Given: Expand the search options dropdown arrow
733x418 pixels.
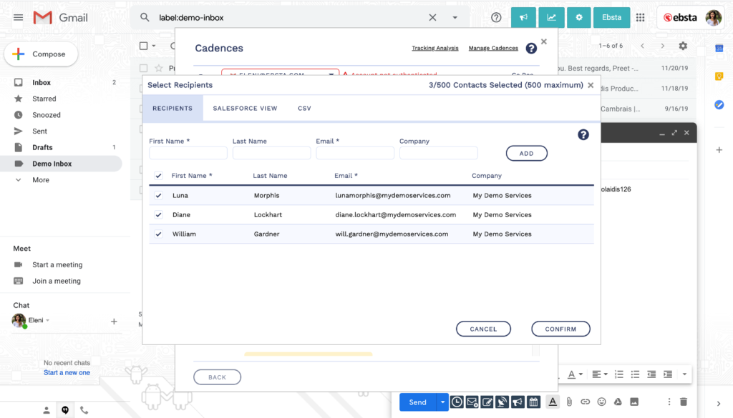Looking at the screenshot, I should coord(455,18).
